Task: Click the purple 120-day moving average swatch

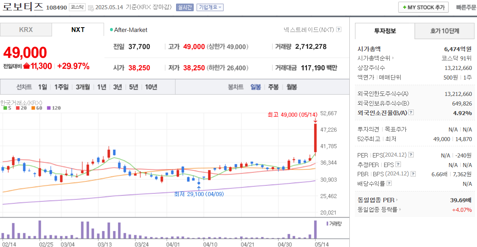Action: (x=49, y=108)
